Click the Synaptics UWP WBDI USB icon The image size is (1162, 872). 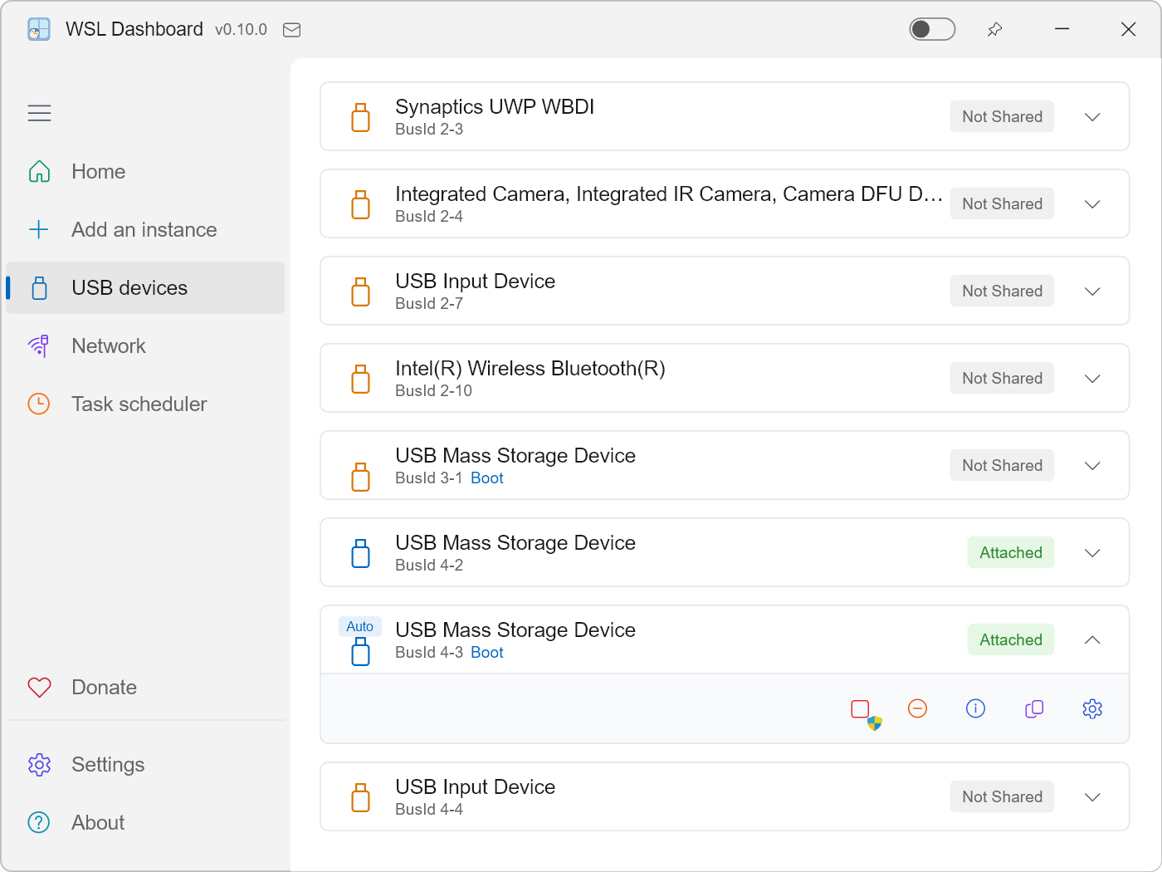(360, 117)
